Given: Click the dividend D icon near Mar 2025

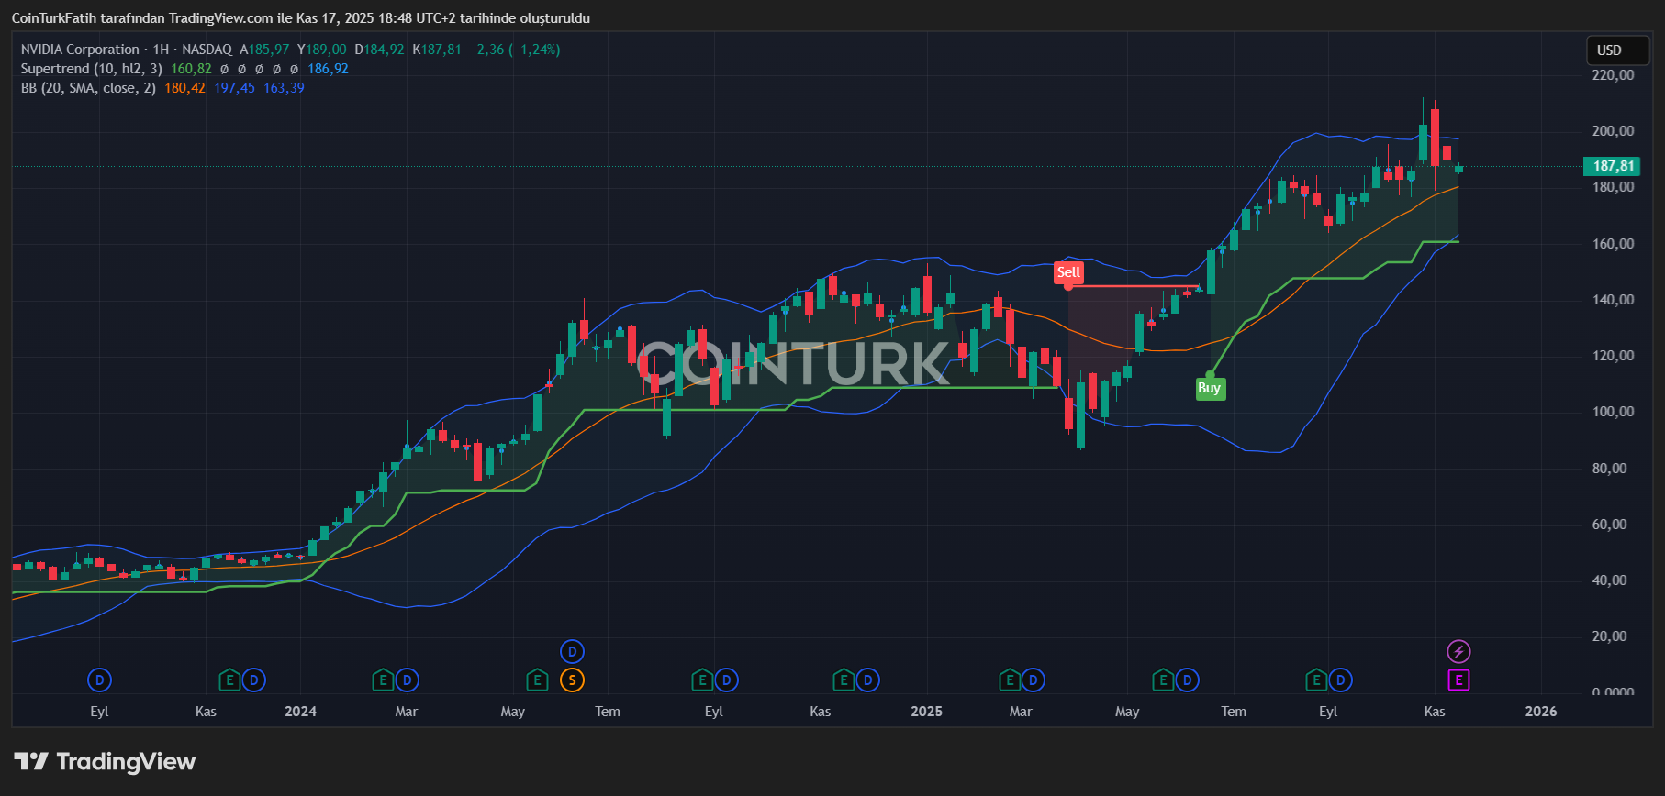Looking at the screenshot, I should click(1034, 680).
